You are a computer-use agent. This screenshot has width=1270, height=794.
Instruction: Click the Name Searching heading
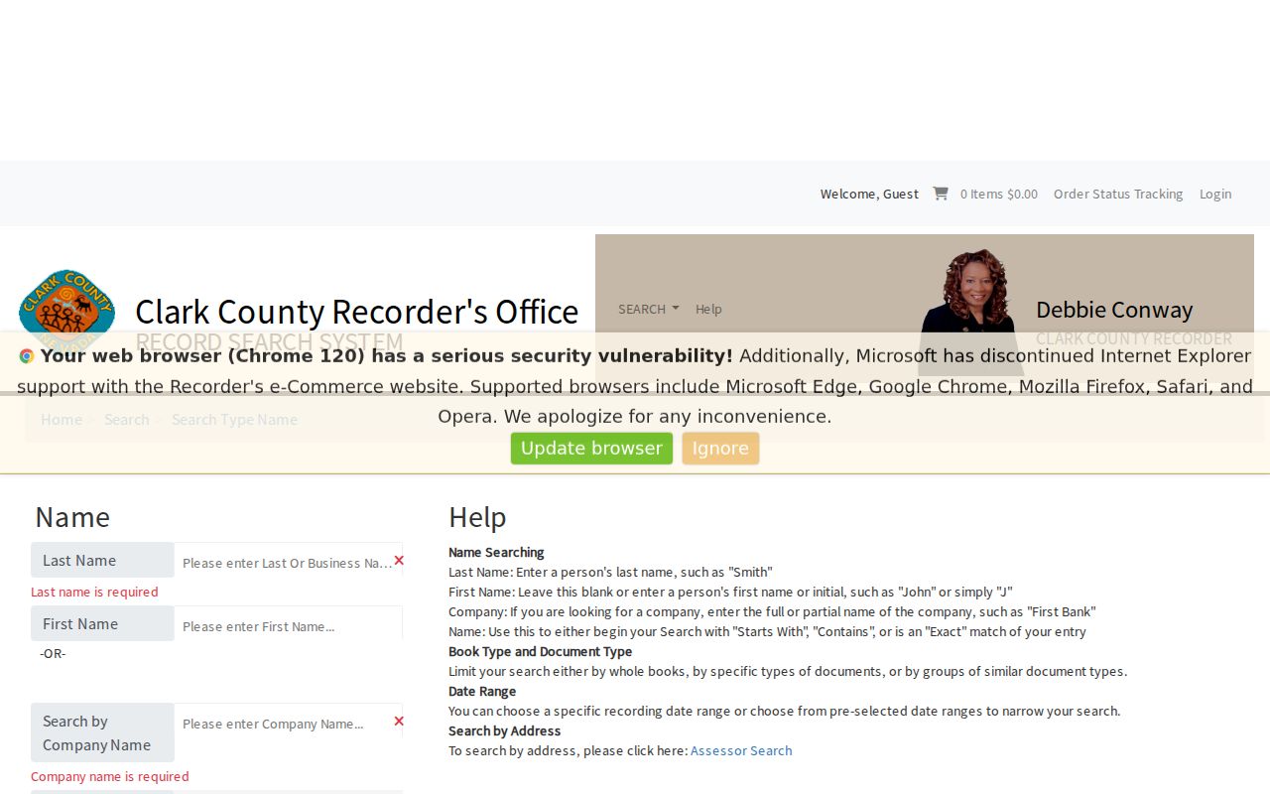pos(496,552)
